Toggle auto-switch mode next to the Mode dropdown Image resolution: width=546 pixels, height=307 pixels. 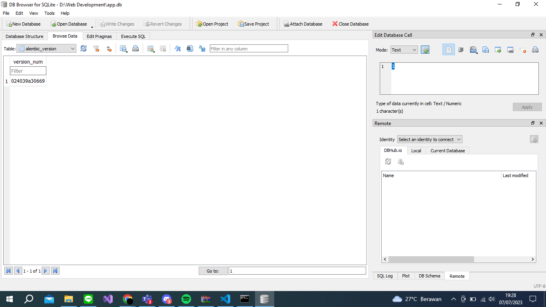tap(425, 50)
